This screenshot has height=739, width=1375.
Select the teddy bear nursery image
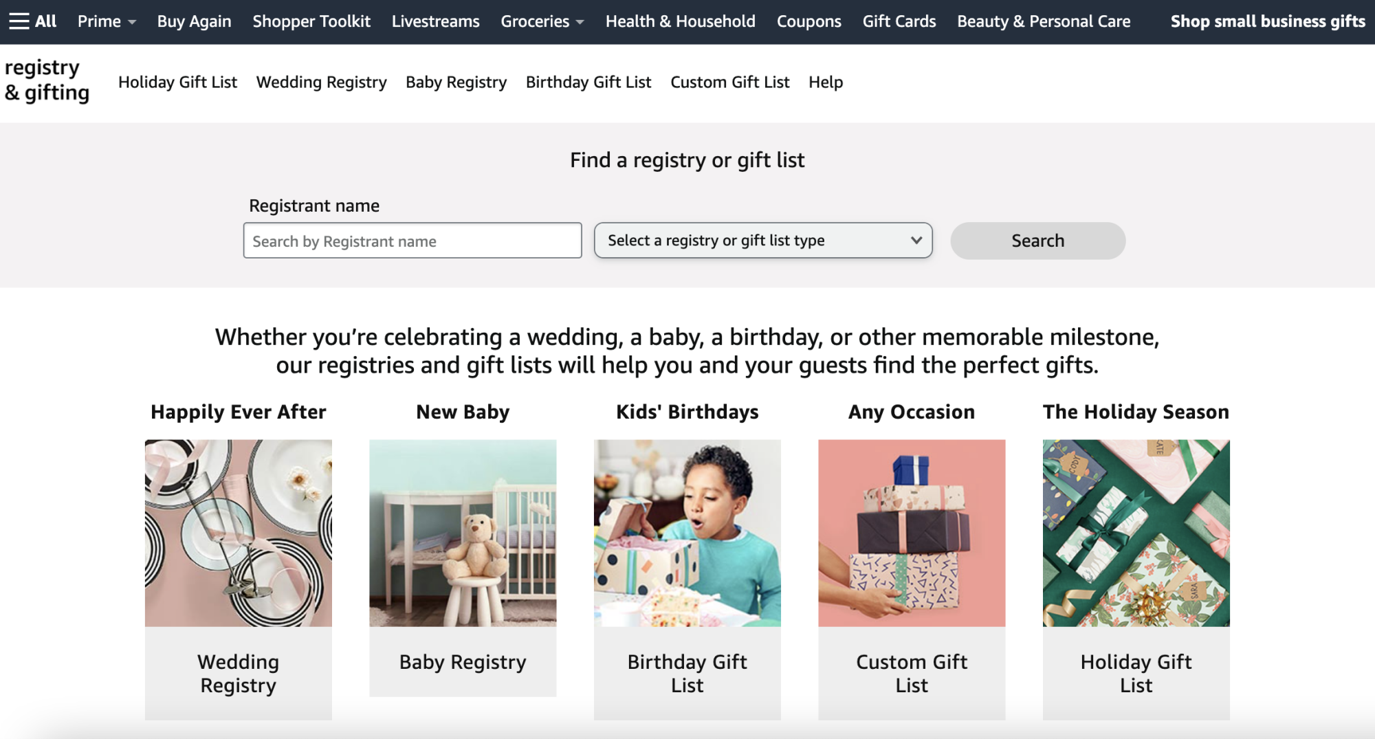pyautogui.click(x=463, y=533)
